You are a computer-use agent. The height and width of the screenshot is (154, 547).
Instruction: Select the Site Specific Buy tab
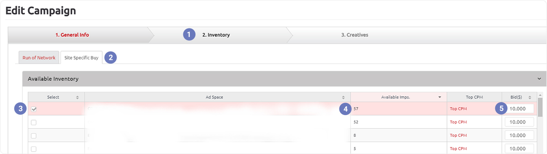pyautogui.click(x=81, y=58)
